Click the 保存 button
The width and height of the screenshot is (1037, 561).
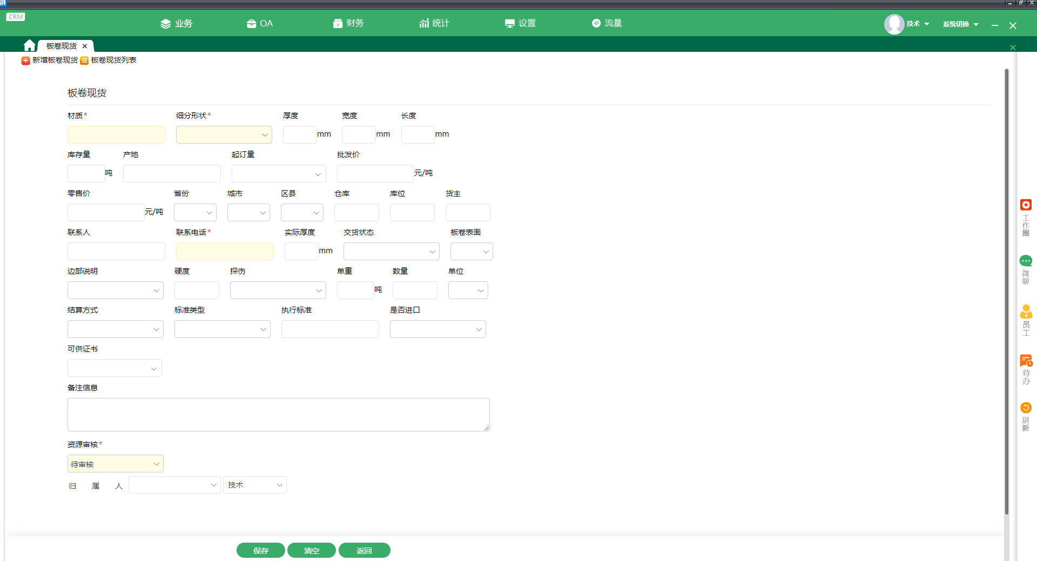click(x=260, y=550)
